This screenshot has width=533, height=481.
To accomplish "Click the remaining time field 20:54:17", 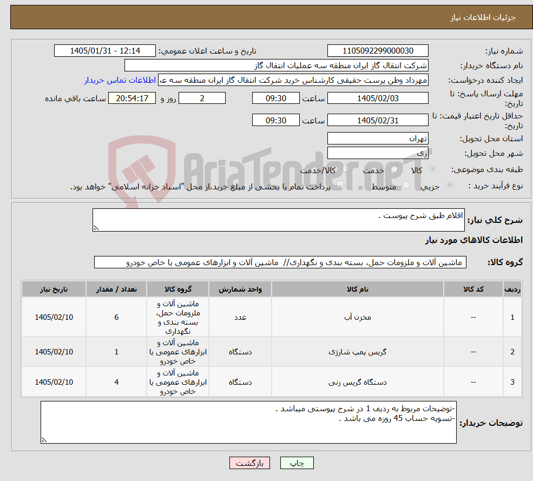I will [x=132, y=98].
